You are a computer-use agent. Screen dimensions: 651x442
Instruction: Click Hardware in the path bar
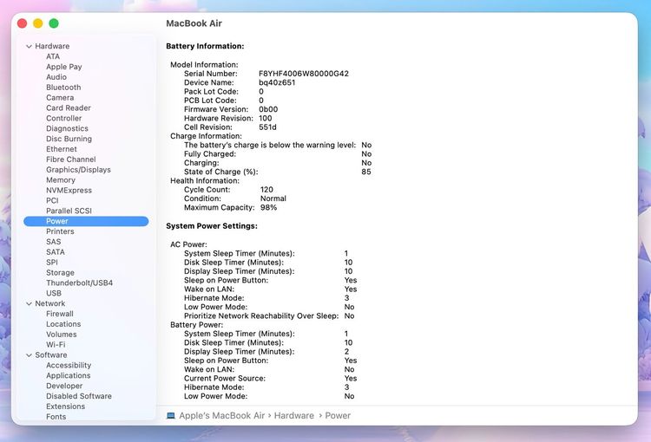[x=294, y=415]
